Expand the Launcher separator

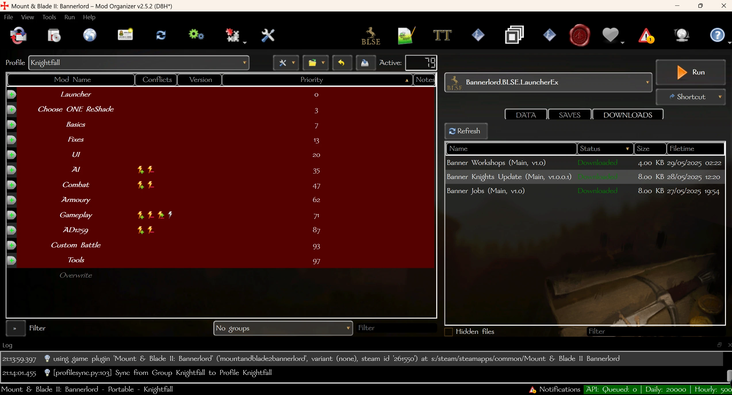12,94
